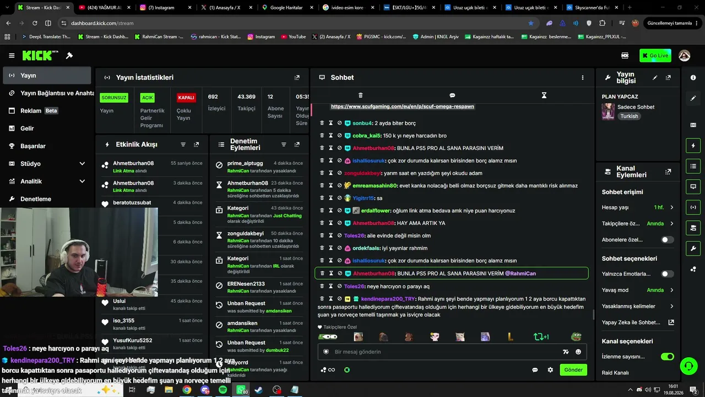This screenshot has height=397, width=705.
Task: Open chat settings gear next to Gönder
Action: click(x=550, y=370)
